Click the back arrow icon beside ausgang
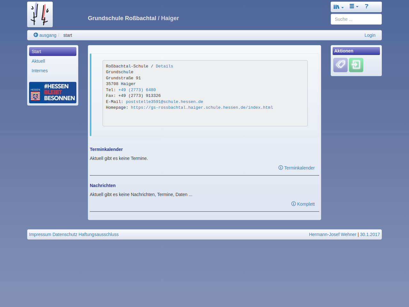This screenshot has height=307, width=409. tap(36, 35)
